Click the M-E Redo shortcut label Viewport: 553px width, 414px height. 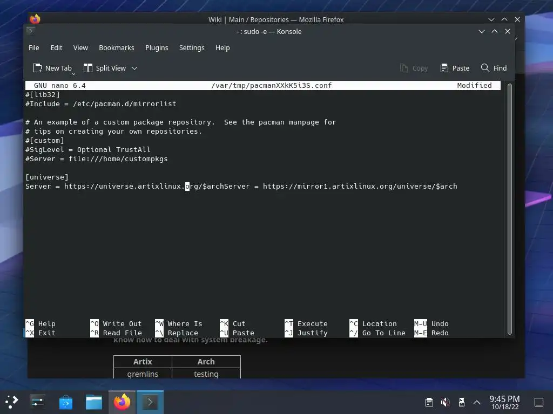tap(431, 333)
